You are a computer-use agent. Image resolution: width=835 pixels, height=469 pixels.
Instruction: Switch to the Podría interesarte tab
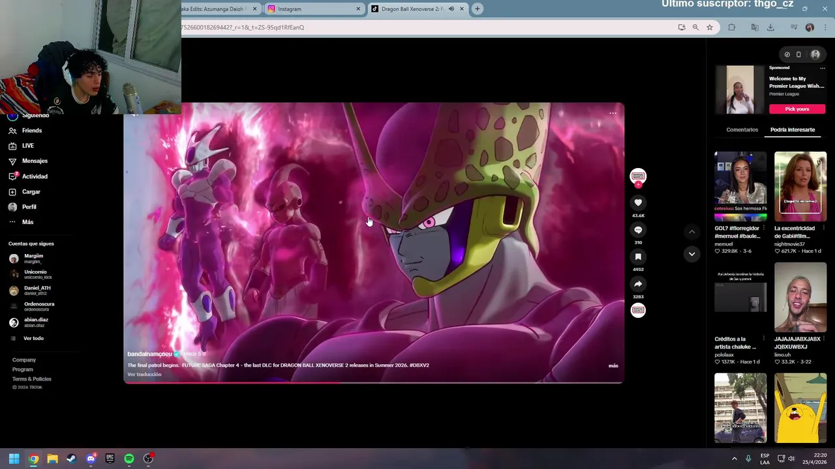coord(793,130)
